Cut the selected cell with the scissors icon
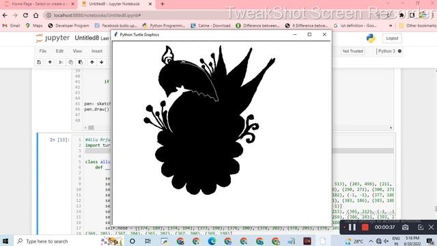437x246 pixels. [x=61, y=62]
